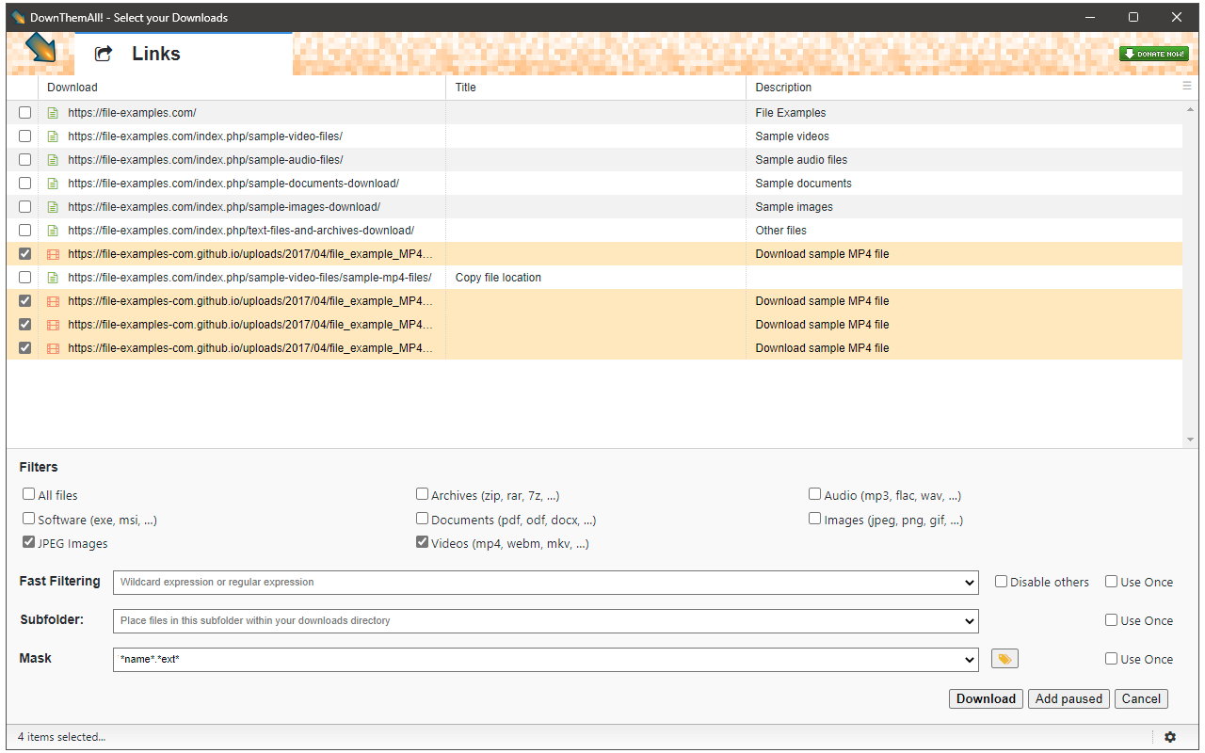The width and height of the screenshot is (1205, 753).
Task: Click the Add paused button
Action: [x=1068, y=698]
